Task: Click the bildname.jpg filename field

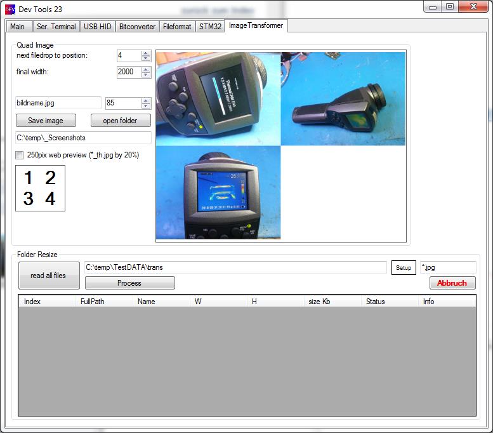Action: click(x=58, y=103)
